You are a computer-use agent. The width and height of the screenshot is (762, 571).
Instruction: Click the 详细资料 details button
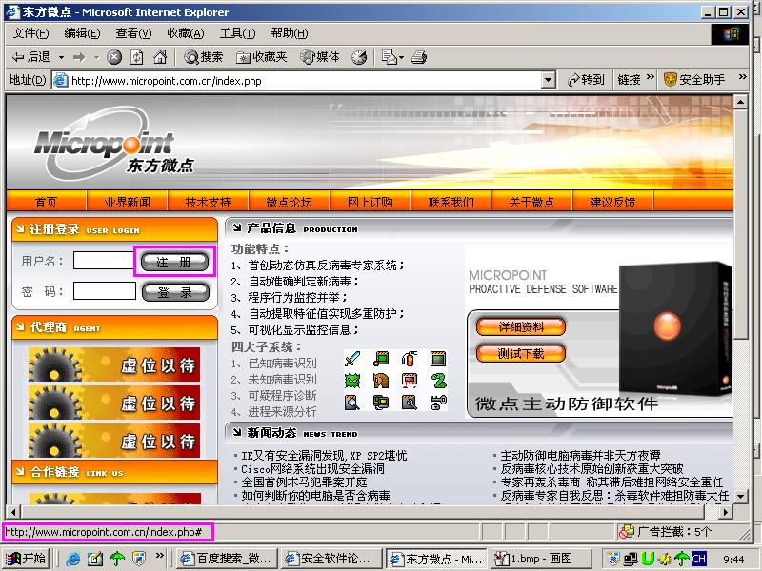coord(521,326)
